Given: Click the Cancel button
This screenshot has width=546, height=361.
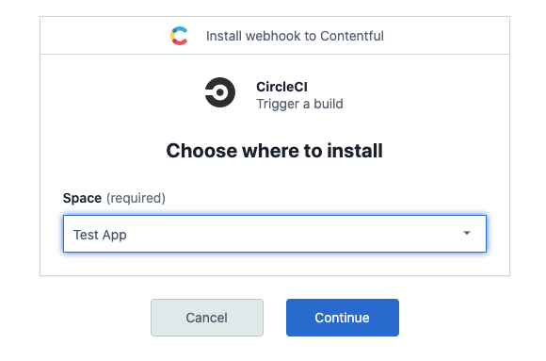Looking at the screenshot, I should pos(207,318).
